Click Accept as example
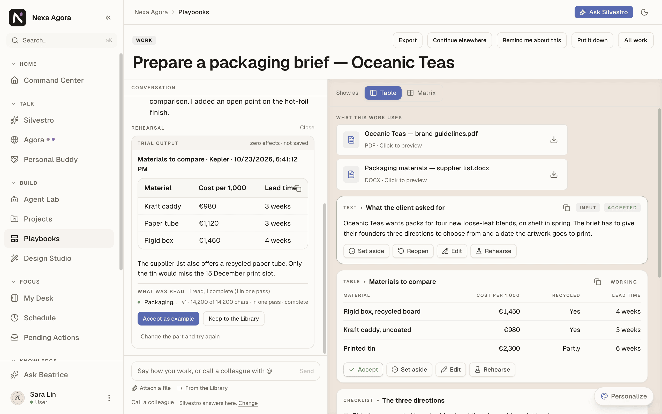The image size is (662, 414). (x=168, y=319)
